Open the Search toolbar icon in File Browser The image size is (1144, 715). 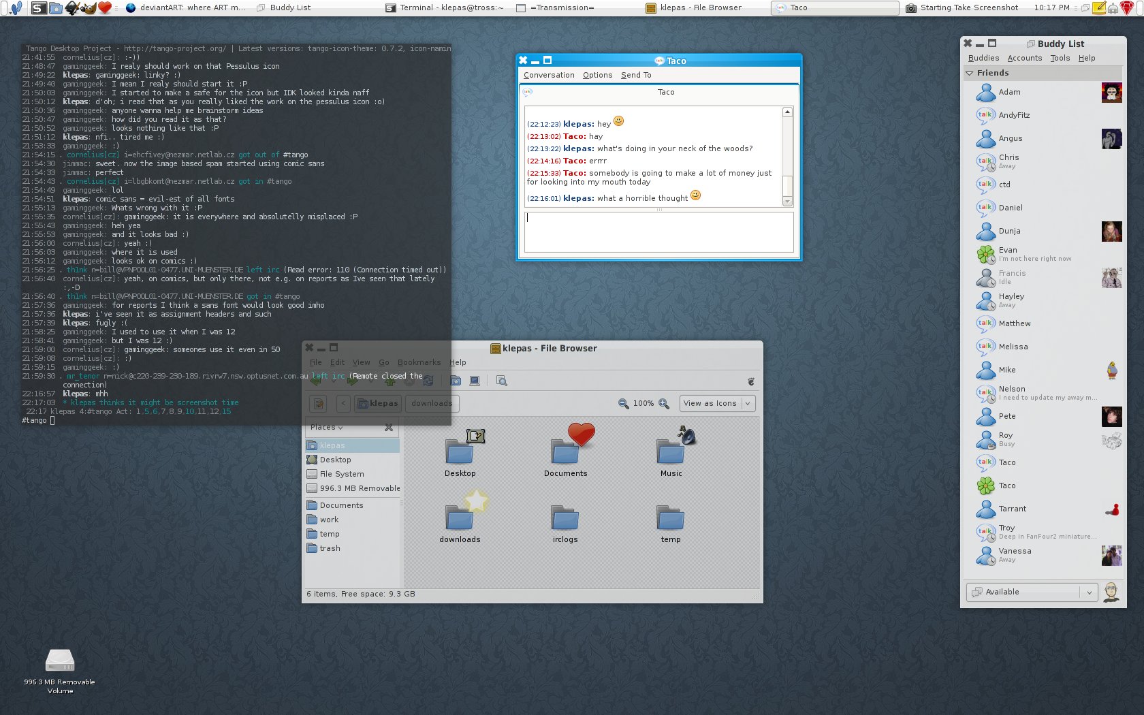tap(502, 381)
